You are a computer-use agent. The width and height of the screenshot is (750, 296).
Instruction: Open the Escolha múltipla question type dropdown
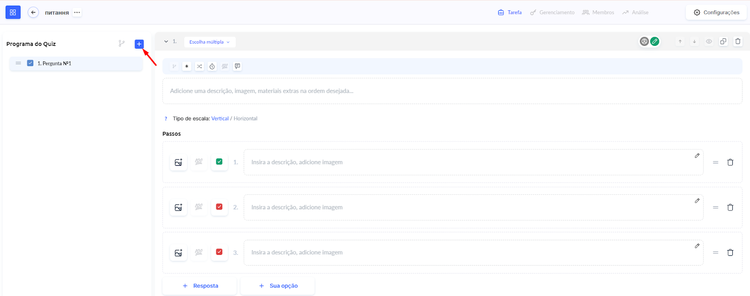coord(210,42)
